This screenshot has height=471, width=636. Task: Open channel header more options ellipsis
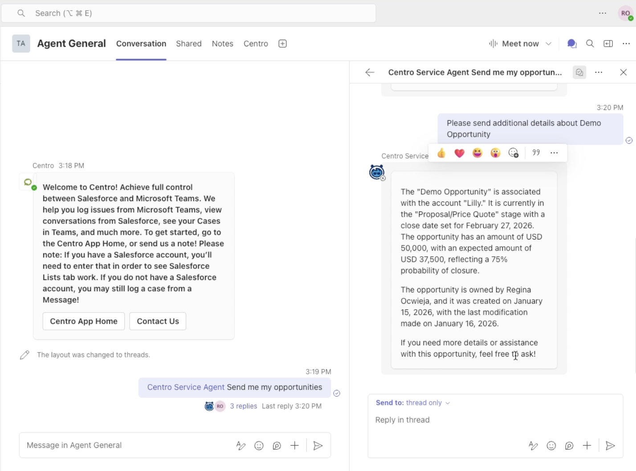point(626,44)
